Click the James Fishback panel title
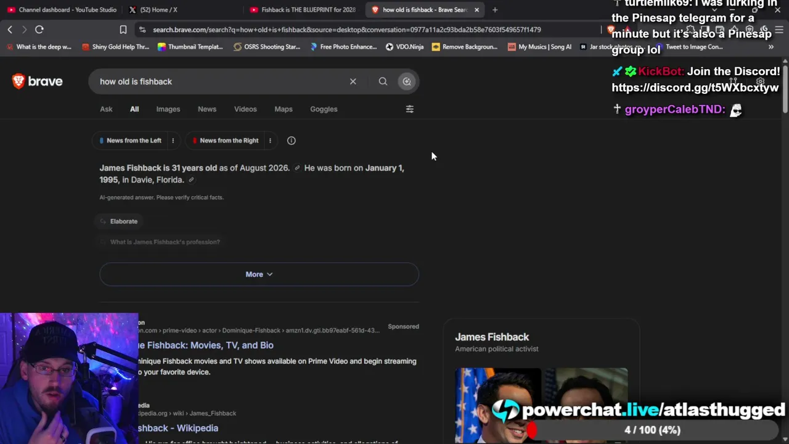This screenshot has height=444, width=789. click(492, 337)
